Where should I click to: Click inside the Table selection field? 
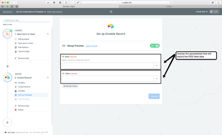108,78
